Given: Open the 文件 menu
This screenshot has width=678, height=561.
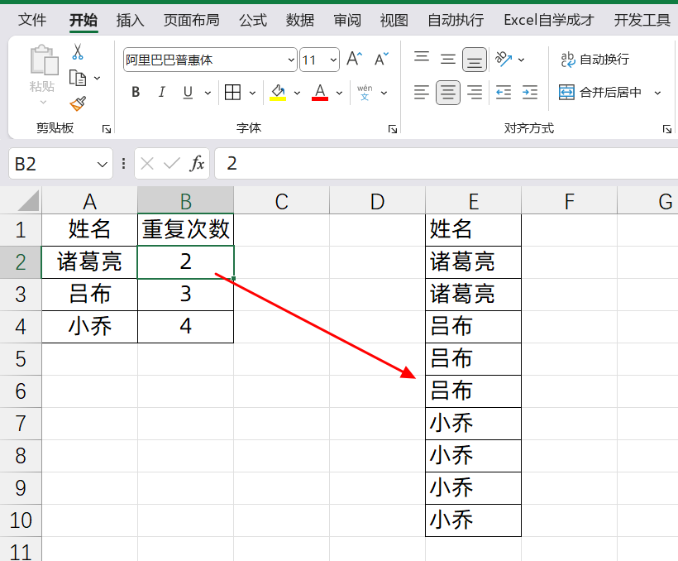Looking at the screenshot, I should (32, 19).
